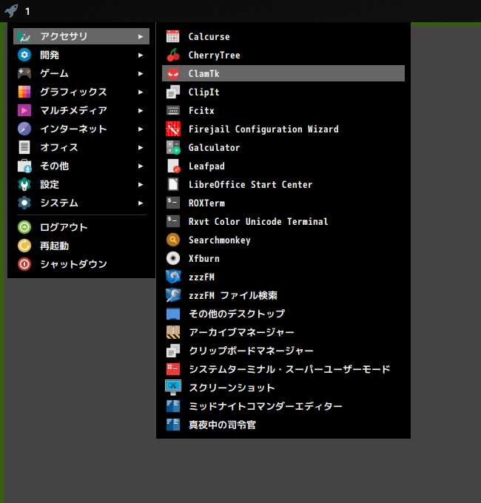Expand the 開発 submenu arrow
This screenshot has width=481, height=503.
141,55
